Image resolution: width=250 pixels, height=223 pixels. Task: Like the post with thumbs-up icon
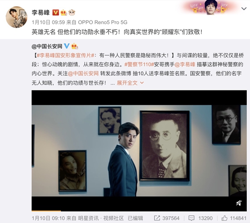point(225,218)
